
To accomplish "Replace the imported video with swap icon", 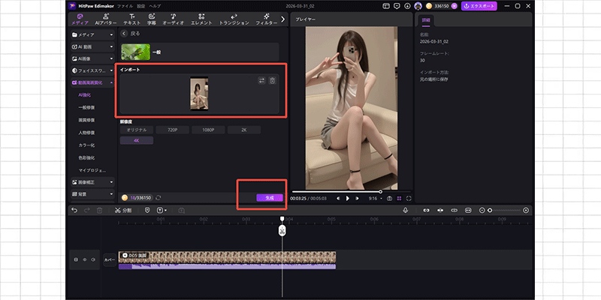I will click(x=261, y=81).
